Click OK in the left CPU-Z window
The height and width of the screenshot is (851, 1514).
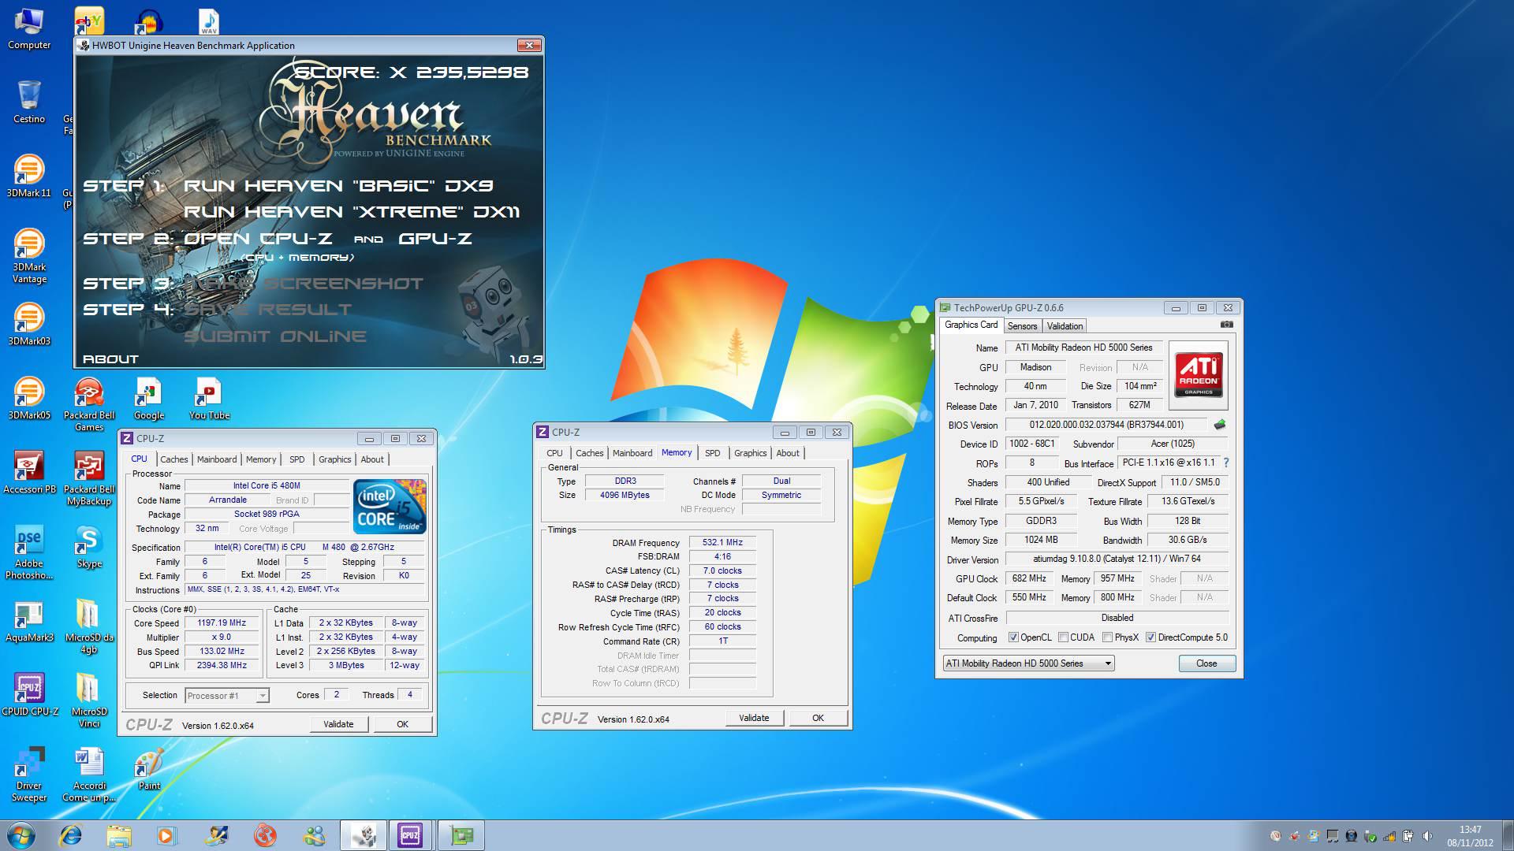coord(402,724)
